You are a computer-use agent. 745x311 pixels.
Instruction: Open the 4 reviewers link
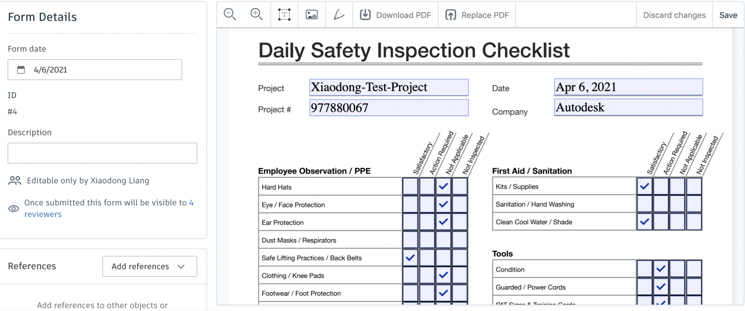pyautogui.click(x=43, y=214)
